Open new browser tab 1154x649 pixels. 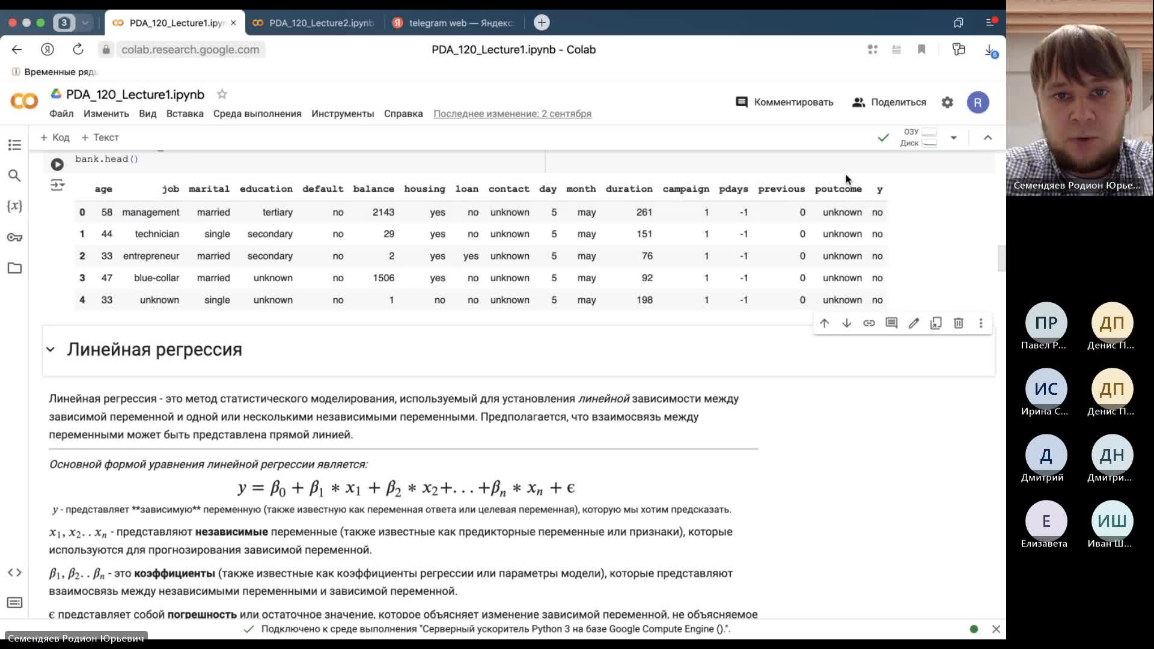542,22
